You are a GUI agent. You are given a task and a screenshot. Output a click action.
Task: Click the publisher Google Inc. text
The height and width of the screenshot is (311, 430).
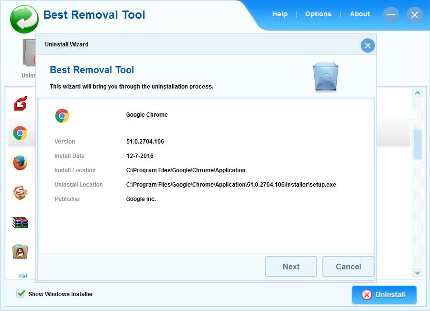141,199
